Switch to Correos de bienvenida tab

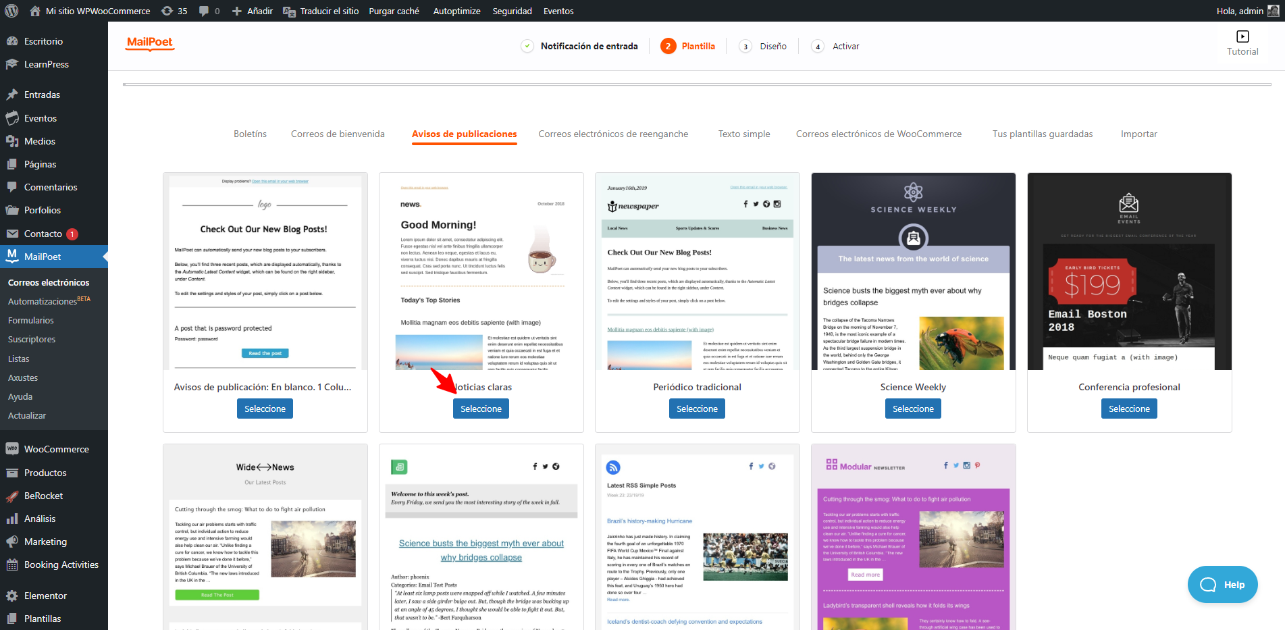338,134
